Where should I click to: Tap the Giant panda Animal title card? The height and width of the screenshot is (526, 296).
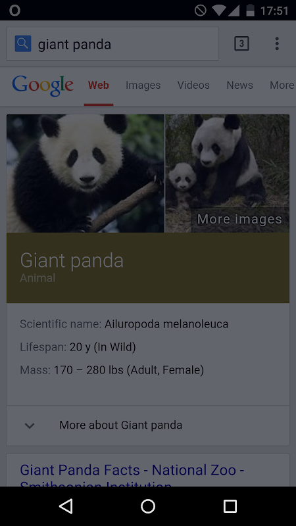coord(148,268)
